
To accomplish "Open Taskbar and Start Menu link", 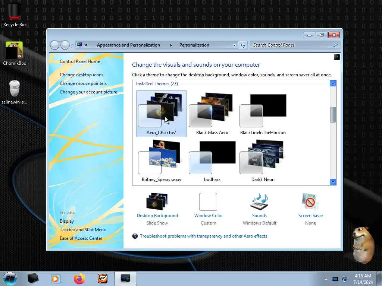I will 83,229.
